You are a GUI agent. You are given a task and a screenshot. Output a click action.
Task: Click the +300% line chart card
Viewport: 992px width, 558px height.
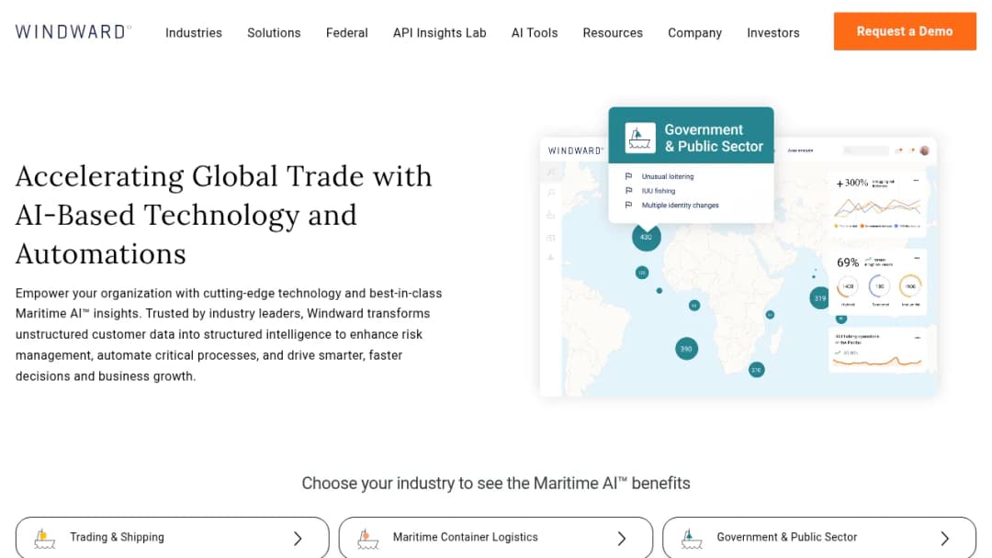[x=877, y=204]
